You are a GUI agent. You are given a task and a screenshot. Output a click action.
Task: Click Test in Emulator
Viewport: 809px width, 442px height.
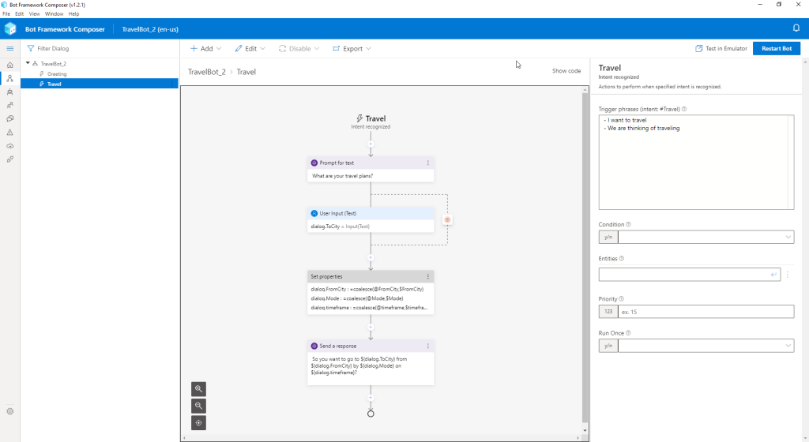(721, 48)
